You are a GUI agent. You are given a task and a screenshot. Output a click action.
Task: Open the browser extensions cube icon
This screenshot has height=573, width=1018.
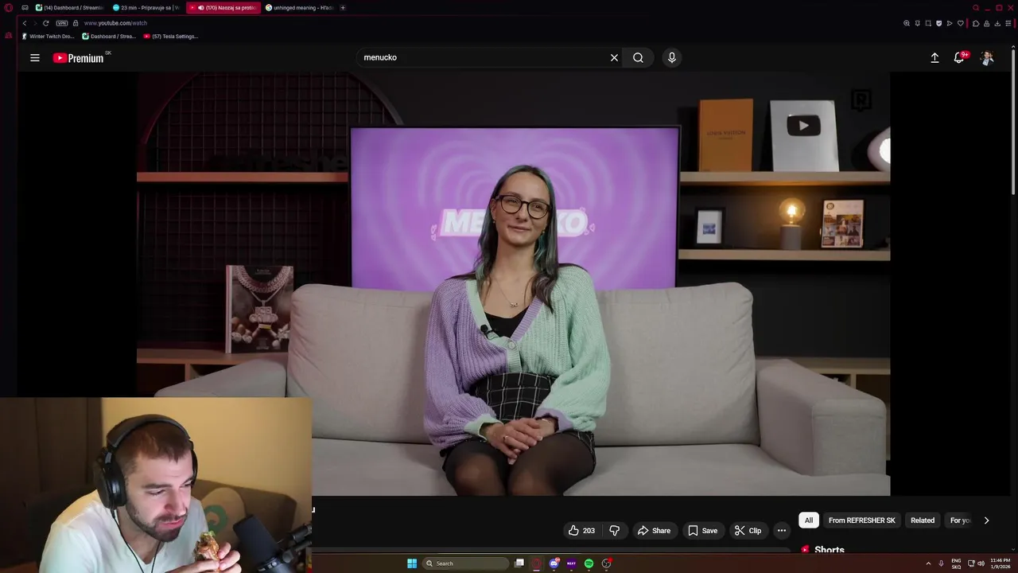(x=976, y=23)
